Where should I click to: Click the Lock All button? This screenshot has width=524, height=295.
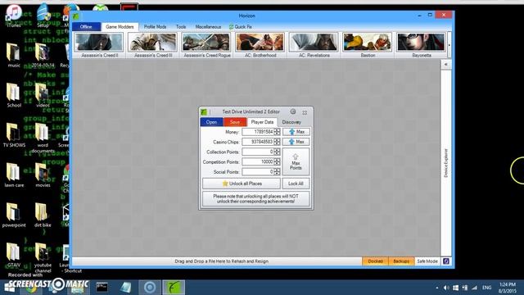coord(296,184)
